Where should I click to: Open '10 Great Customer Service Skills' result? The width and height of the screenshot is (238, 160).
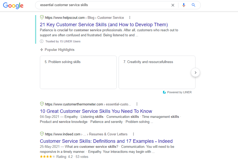pos(96,111)
